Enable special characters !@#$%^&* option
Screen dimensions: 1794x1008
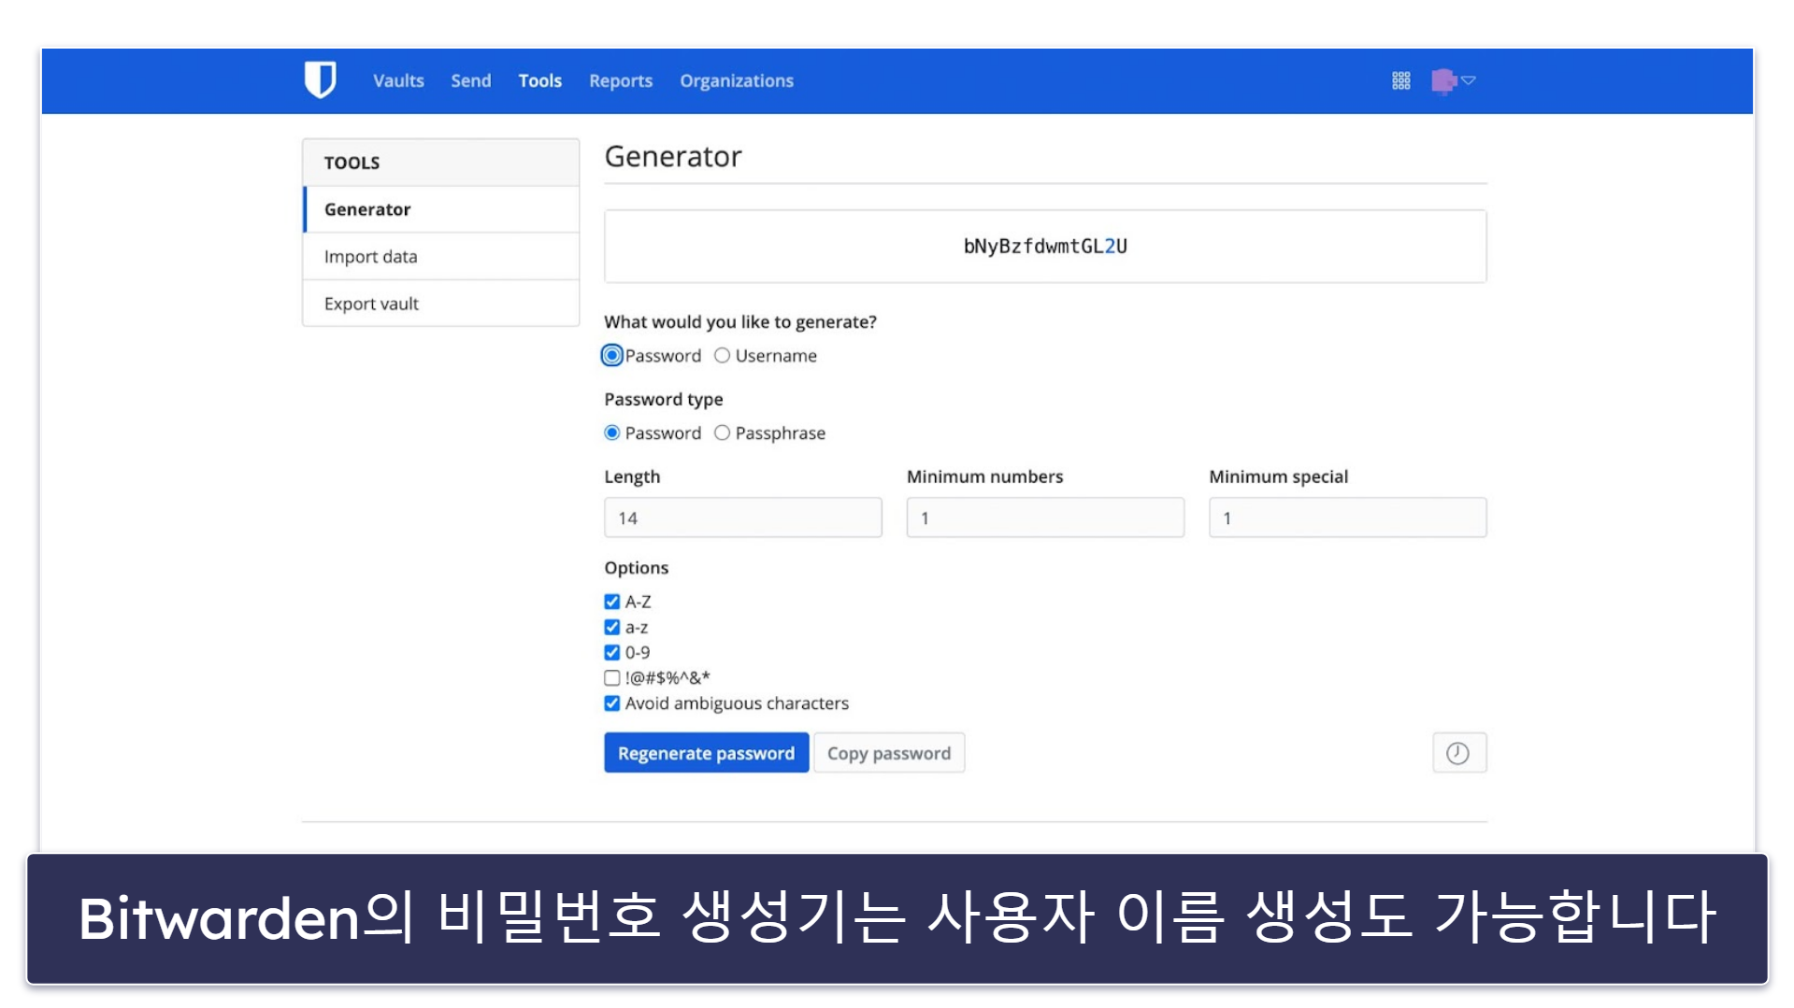(x=612, y=678)
